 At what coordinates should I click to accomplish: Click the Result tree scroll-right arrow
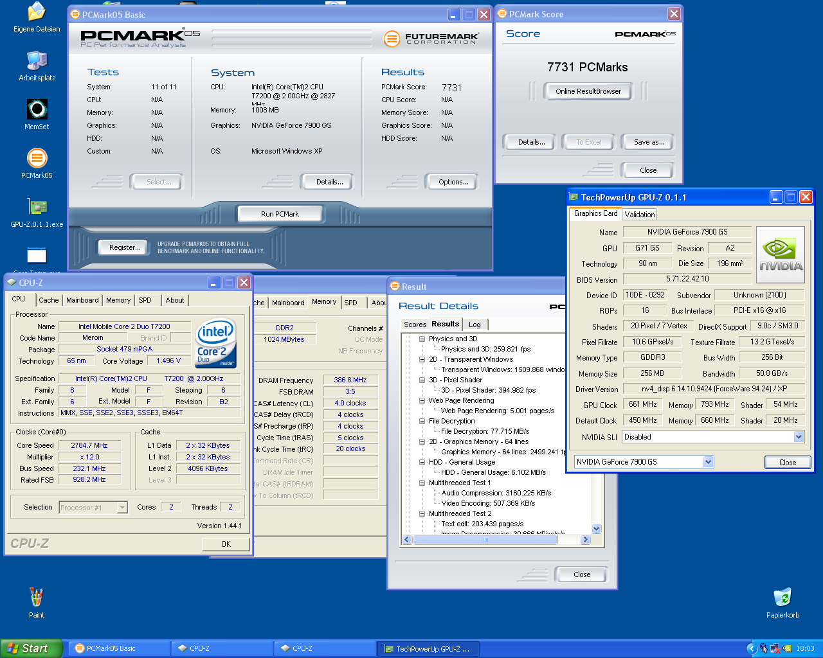(585, 540)
